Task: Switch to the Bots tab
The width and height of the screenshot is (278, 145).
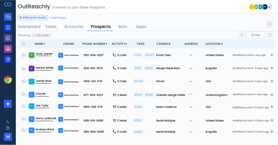Action: (x=123, y=27)
